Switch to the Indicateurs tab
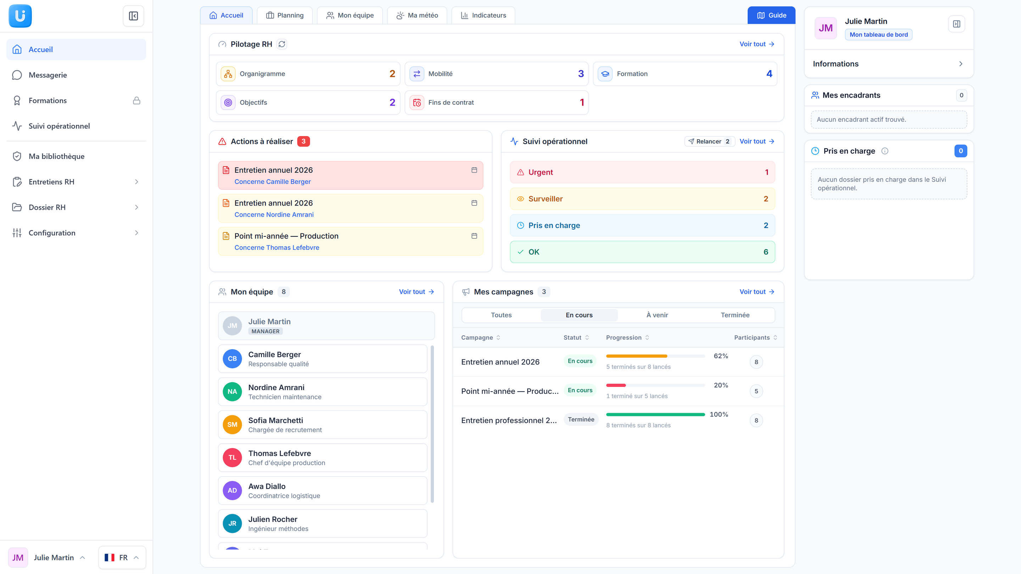The width and height of the screenshot is (1021, 574). pos(483,15)
